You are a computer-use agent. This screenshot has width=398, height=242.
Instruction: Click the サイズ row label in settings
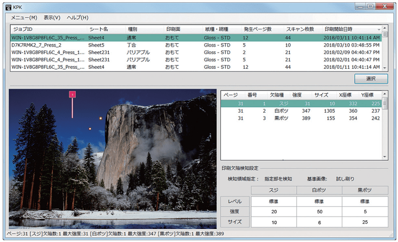[x=235, y=222]
